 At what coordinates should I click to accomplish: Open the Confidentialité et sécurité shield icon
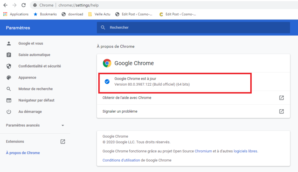point(9,66)
